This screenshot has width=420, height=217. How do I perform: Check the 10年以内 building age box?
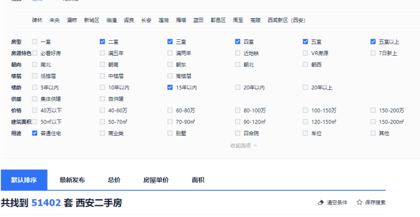(x=102, y=87)
